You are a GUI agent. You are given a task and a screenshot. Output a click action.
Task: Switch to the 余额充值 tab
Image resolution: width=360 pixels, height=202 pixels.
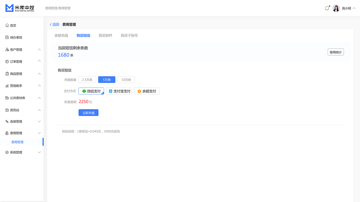pos(61,36)
